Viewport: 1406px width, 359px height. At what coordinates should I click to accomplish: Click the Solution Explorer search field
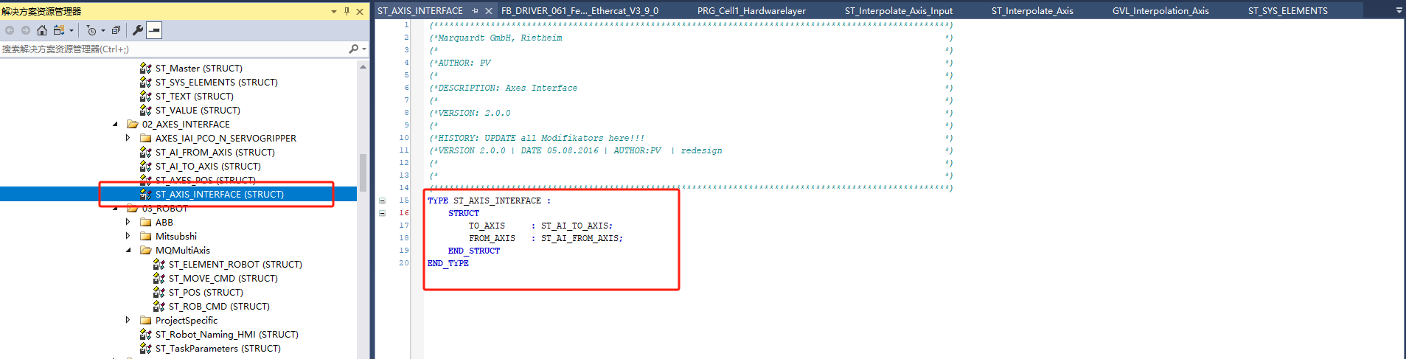click(x=173, y=49)
